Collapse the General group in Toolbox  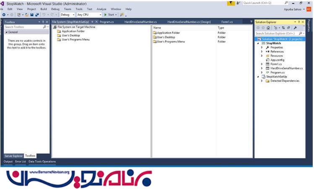click(7, 32)
